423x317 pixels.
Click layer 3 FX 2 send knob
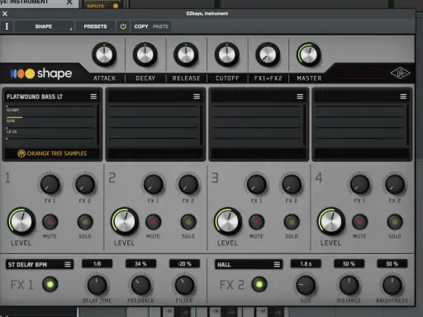[292, 184]
